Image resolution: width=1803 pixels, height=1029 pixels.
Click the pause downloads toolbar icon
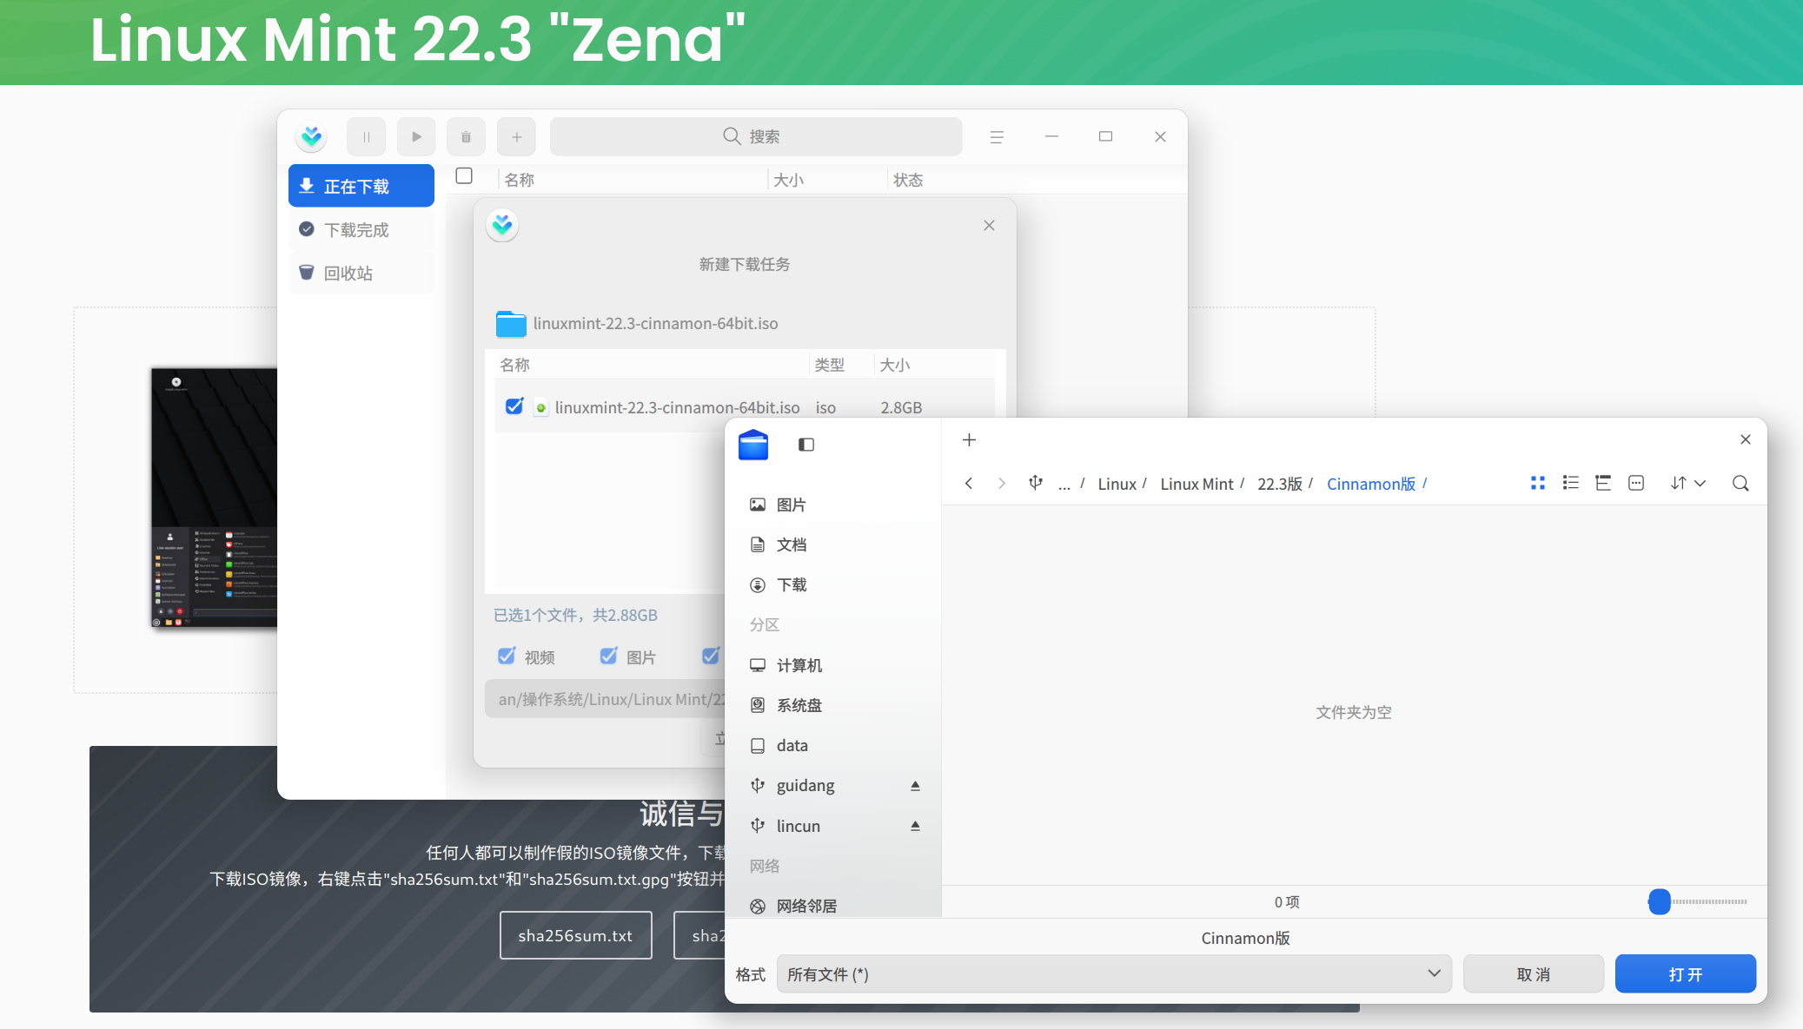366,137
